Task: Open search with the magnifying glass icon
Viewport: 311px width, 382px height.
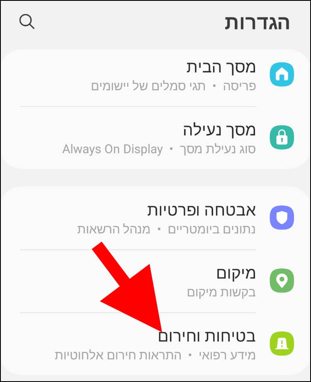Action: (27, 22)
